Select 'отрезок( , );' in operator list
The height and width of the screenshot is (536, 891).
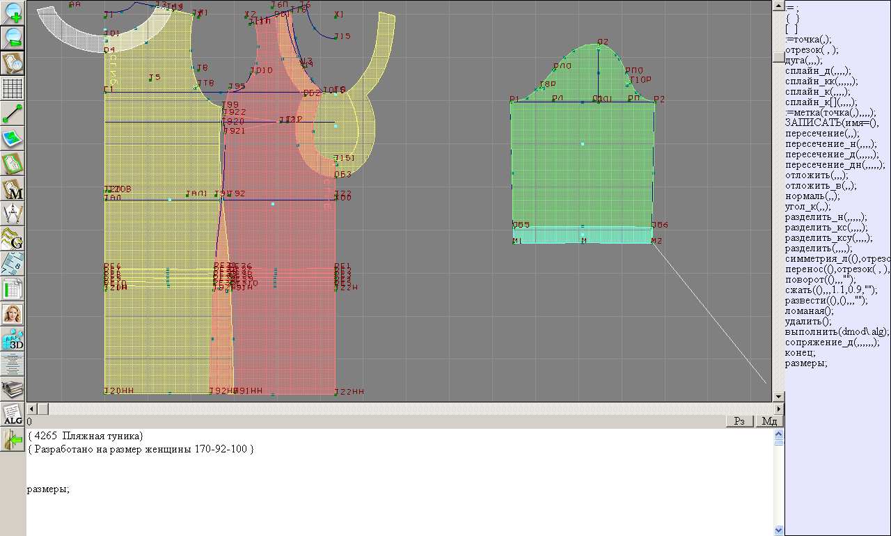(x=812, y=49)
